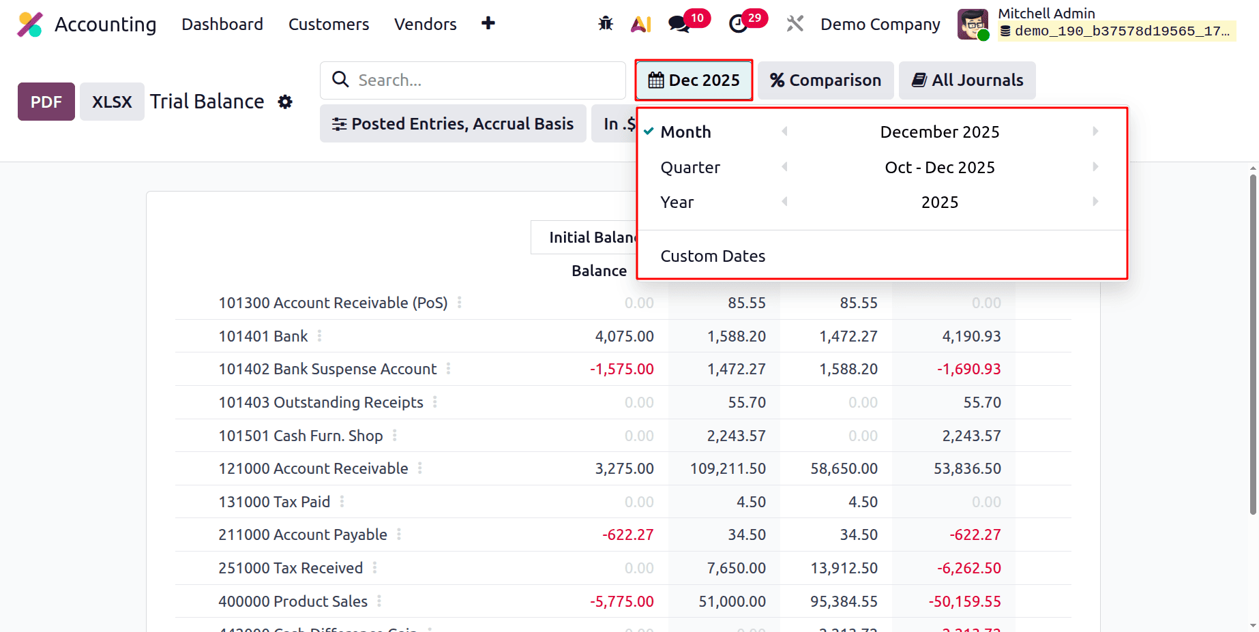Open the AI assistant icon
This screenshot has height=632, width=1259.
pyautogui.click(x=641, y=24)
